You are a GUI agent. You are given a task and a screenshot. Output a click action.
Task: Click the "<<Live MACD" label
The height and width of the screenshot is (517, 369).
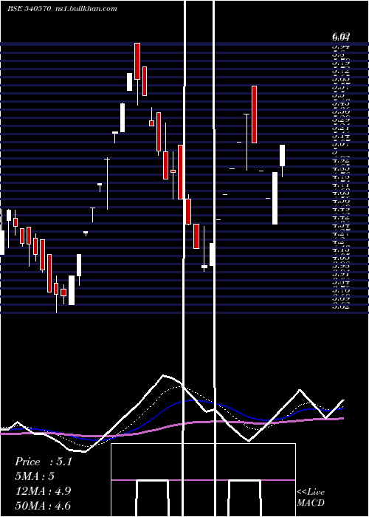click(x=311, y=497)
